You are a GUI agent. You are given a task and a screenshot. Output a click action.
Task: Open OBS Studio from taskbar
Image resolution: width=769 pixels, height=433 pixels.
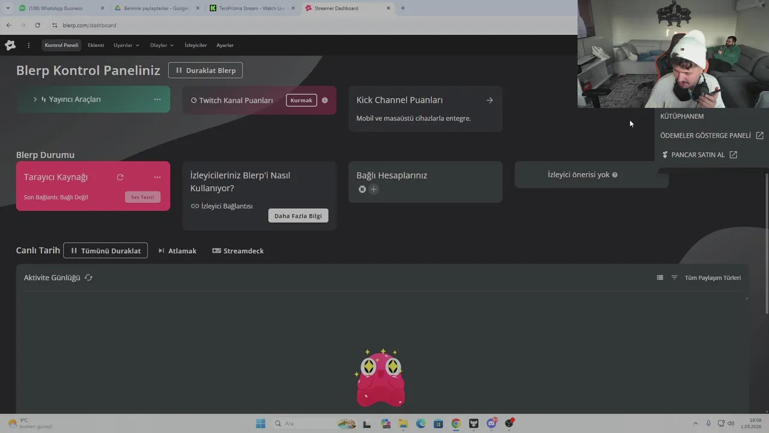click(509, 423)
